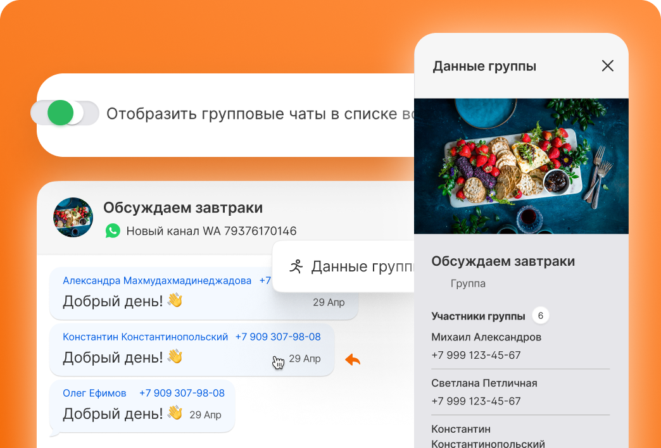The width and height of the screenshot is (661, 448).
Task: Click sender name Олег Ефимов
Action: pyautogui.click(x=94, y=393)
